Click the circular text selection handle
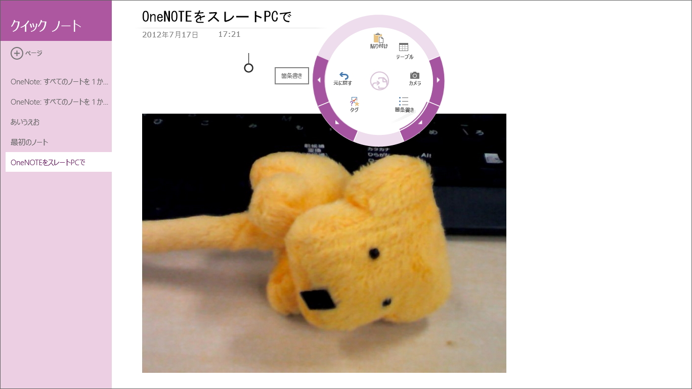 pos(248,68)
